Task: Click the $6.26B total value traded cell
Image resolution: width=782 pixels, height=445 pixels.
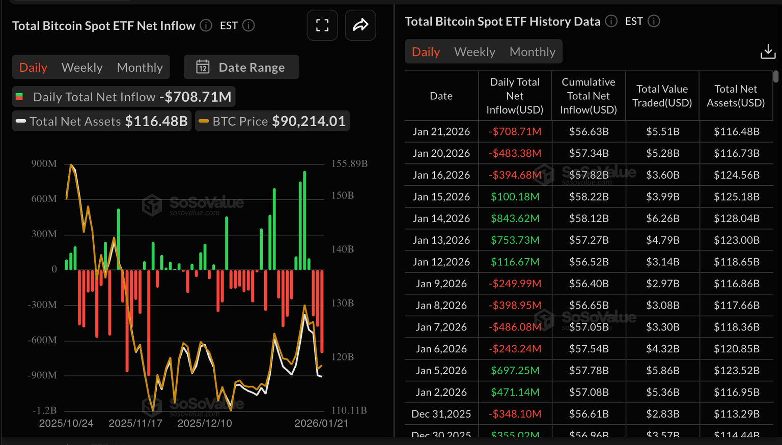Action: pos(662,218)
